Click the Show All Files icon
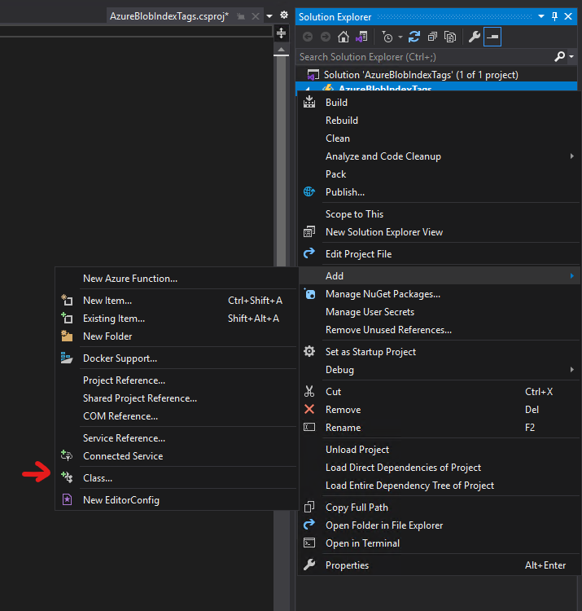The height and width of the screenshot is (611, 582). (450, 37)
